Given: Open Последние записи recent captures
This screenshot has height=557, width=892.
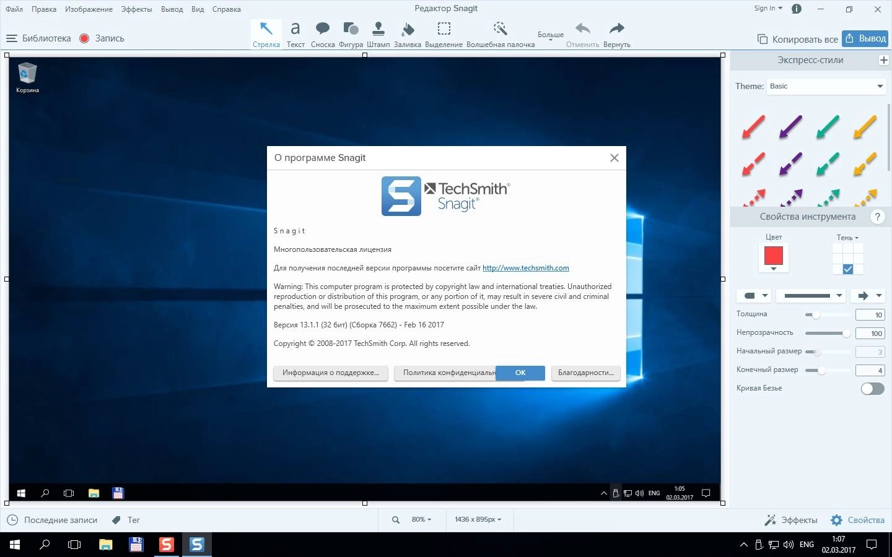Looking at the screenshot, I should [52, 520].
